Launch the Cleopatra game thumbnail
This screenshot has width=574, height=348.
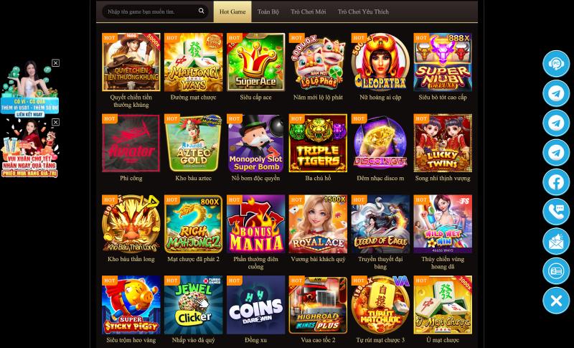click(380, 62)
